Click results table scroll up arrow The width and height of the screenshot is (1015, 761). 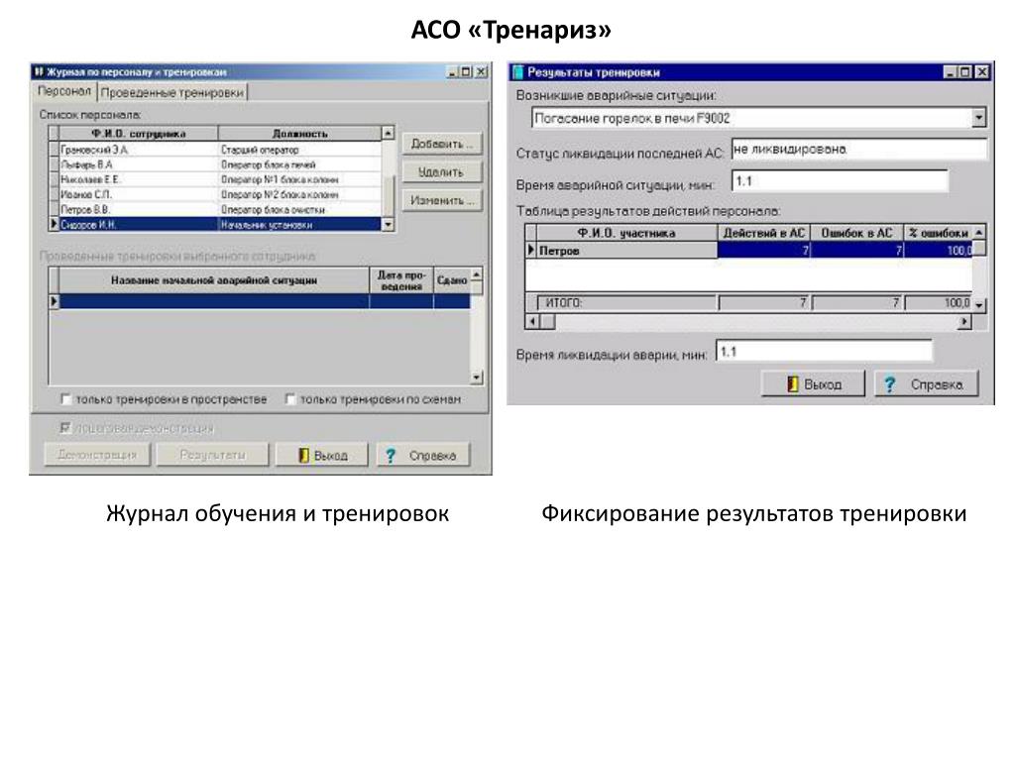[979, 232]
